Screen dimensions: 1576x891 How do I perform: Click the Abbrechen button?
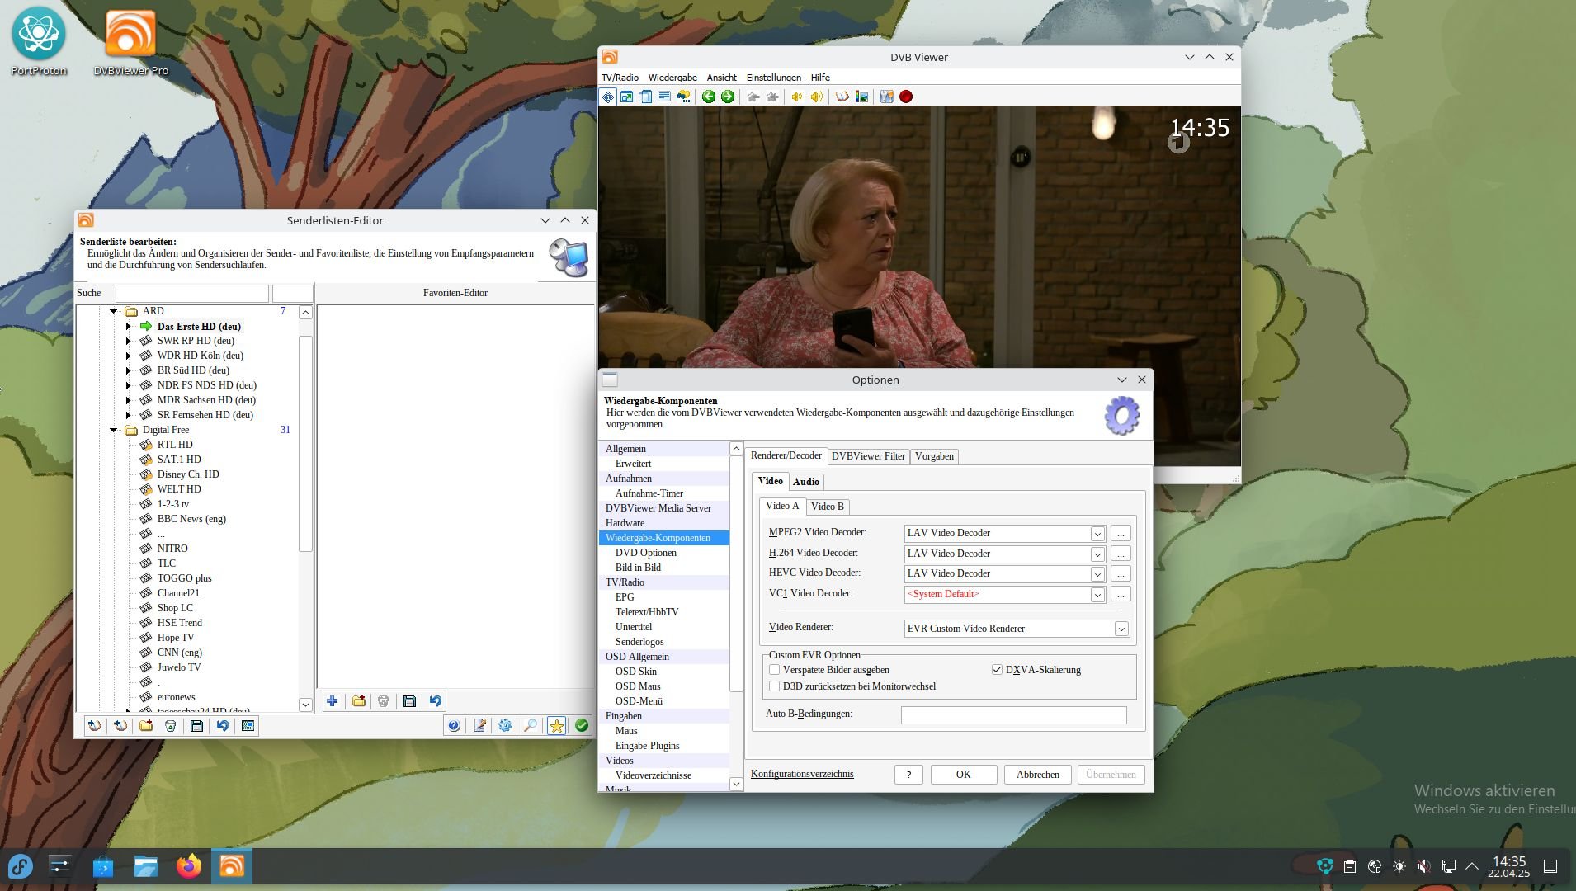click(x=1038, y=775)
